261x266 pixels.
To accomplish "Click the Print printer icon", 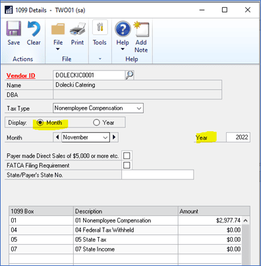I will pos(78,29).
